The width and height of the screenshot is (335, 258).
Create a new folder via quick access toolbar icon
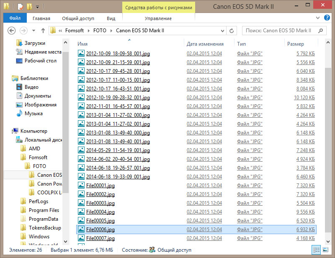pos(29,7)
